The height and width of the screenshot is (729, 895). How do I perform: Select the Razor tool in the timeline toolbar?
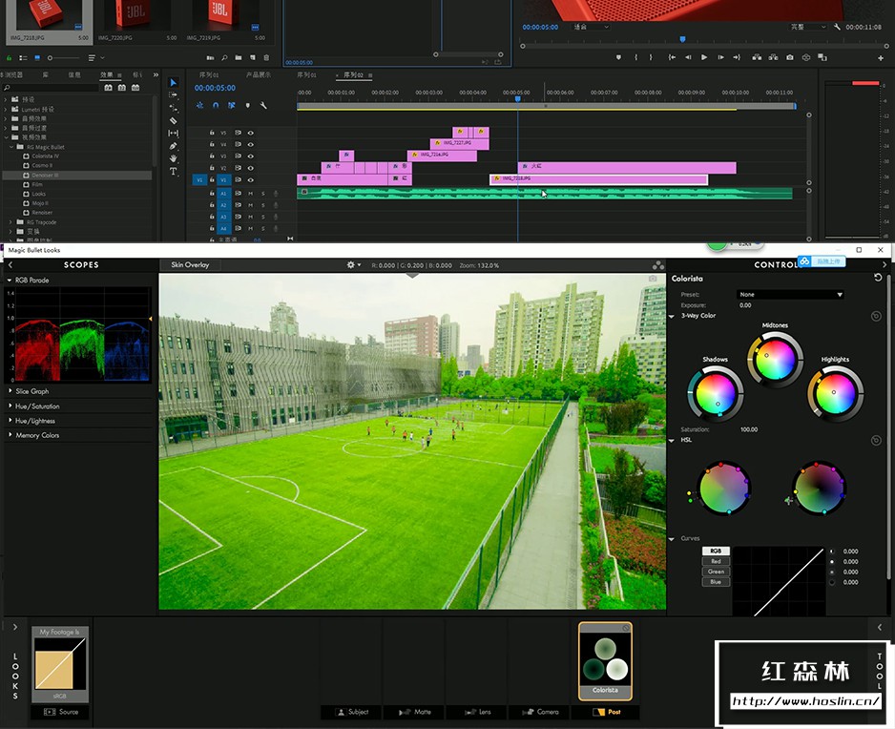tap(173, 120)
